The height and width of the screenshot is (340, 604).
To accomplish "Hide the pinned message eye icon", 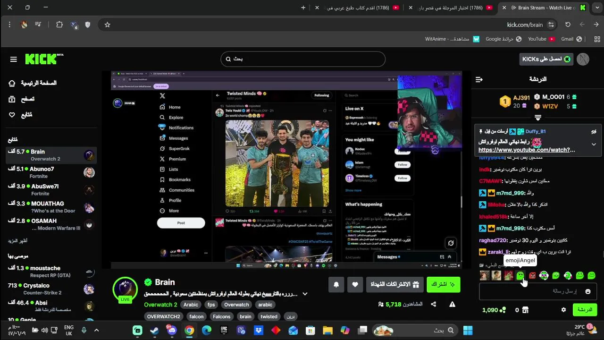I will (594, 132).
